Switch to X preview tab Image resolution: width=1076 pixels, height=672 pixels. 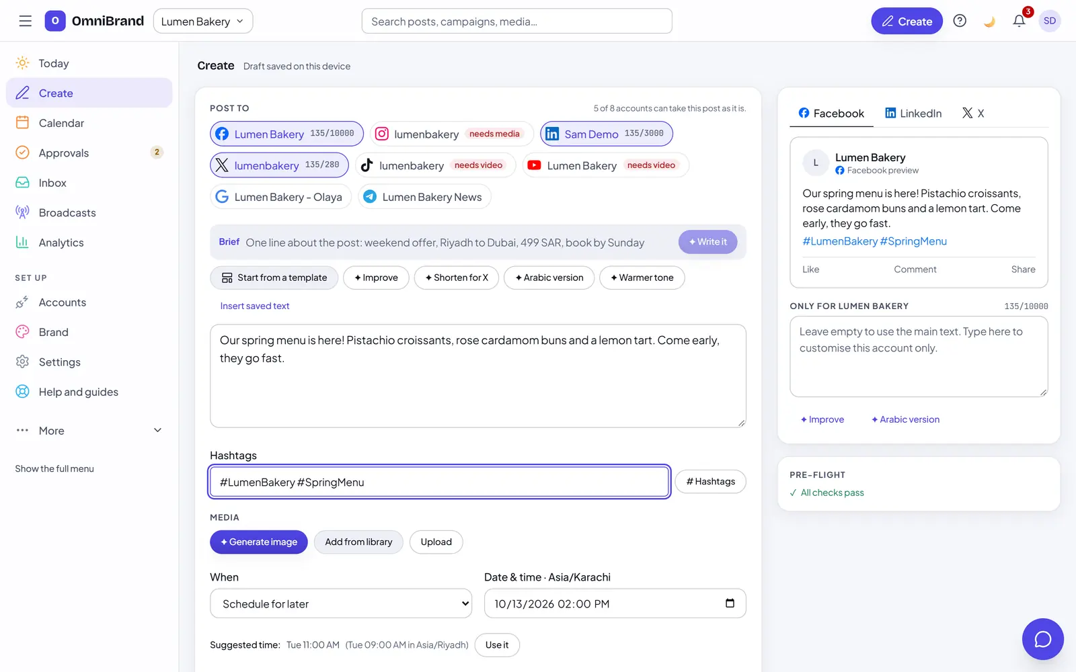tap(973, 113)
